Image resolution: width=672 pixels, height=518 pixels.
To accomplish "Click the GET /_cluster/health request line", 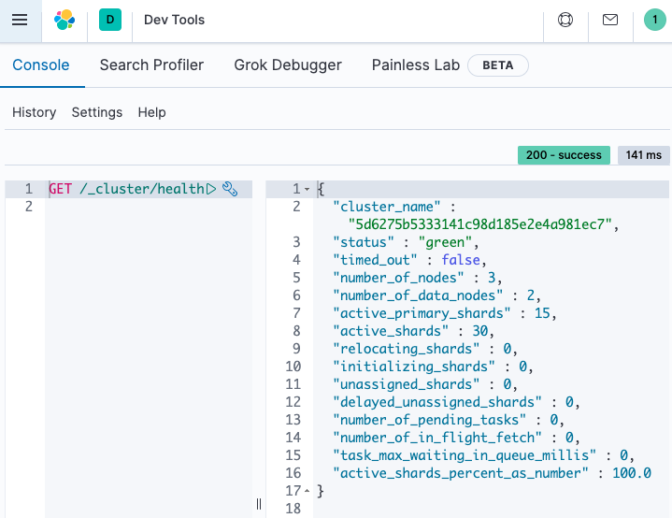I will [126, 189].
